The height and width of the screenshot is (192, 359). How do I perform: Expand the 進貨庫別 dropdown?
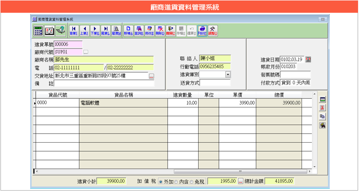(x=227, y=75)
